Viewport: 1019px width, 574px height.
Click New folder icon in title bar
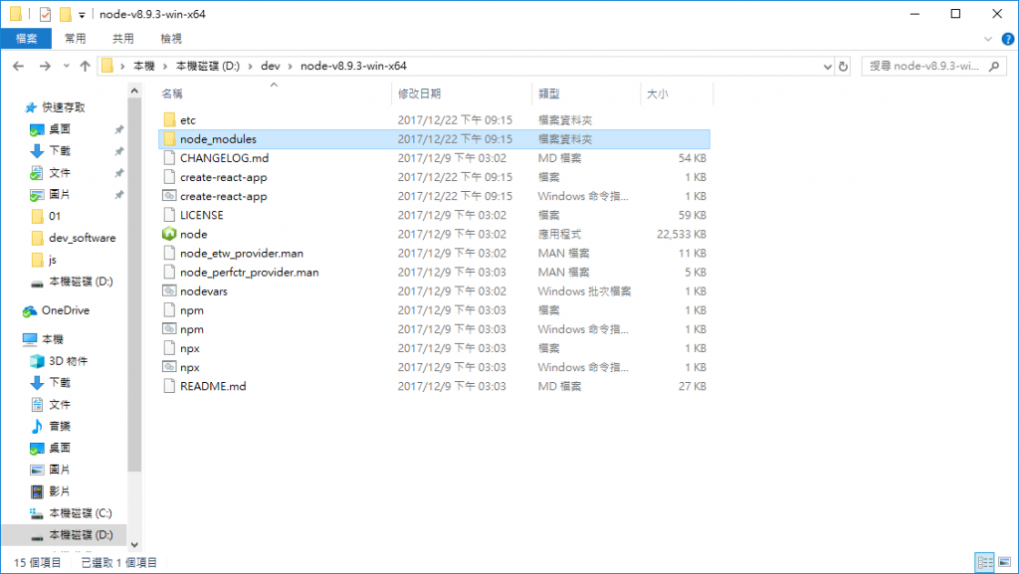pyautogui.click(x=65, y=14)
